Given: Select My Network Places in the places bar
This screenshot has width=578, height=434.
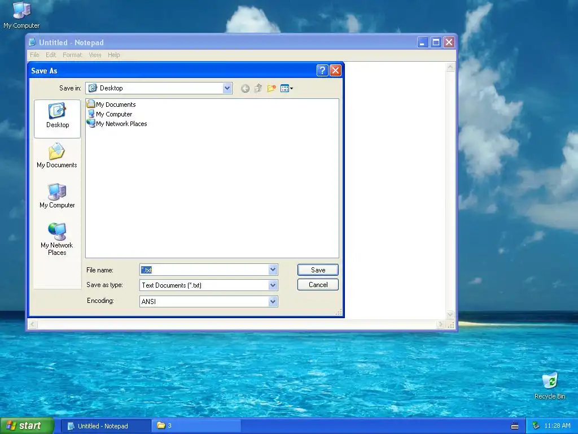Looking at the screenshot, I should click(x=57, y=239).
